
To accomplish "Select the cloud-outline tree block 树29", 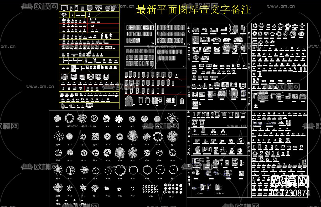I will point(159,152).
